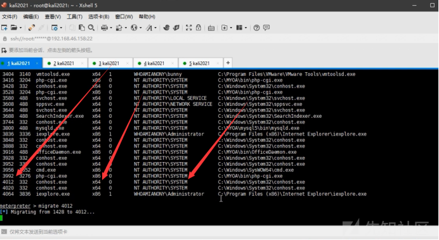Click the Copy toolbar icon

point(72,28)
